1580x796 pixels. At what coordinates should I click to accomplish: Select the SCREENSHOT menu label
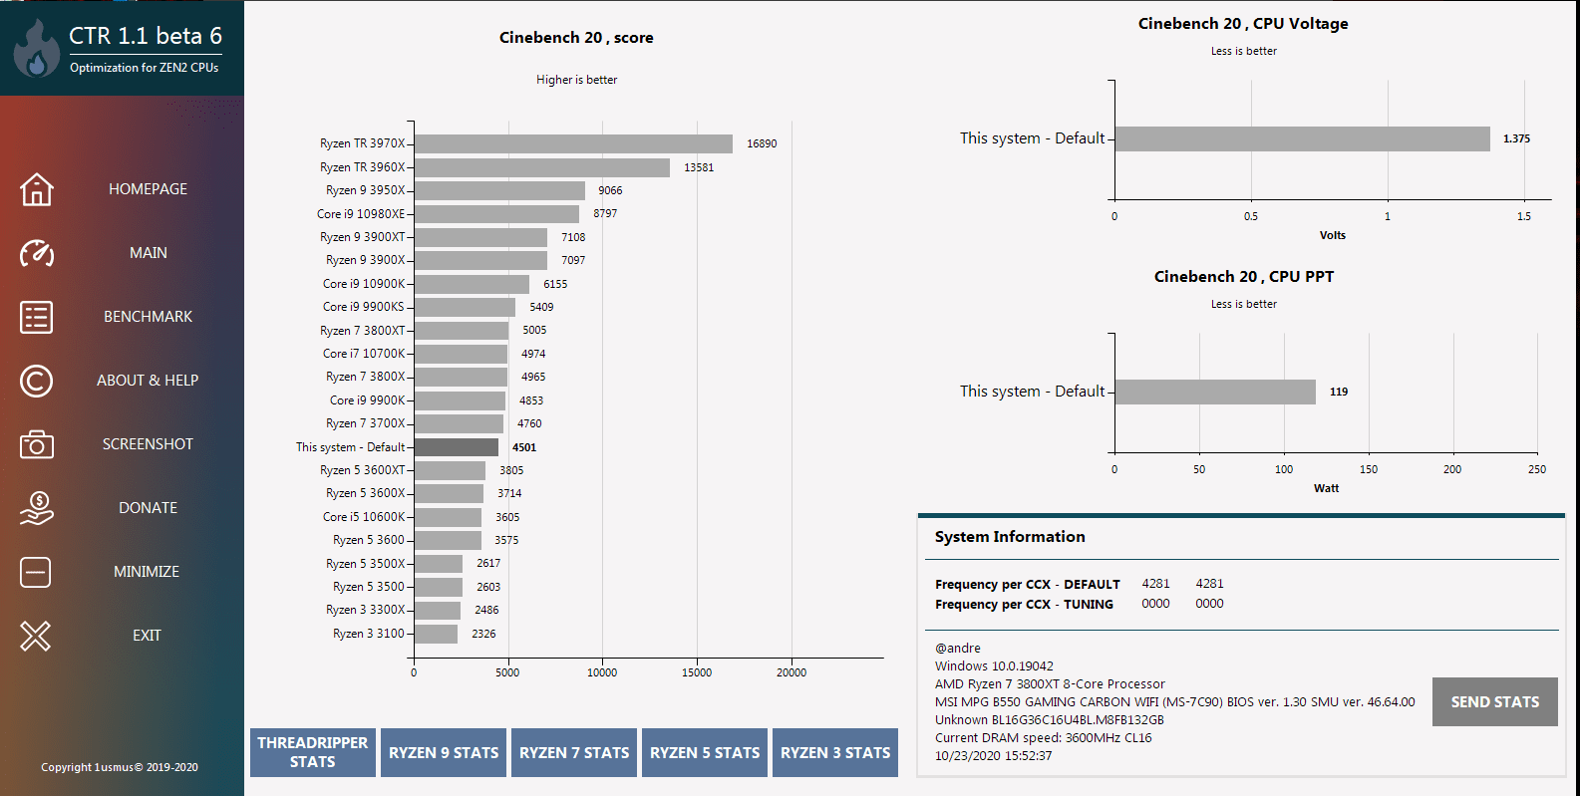pyautogui.click(x=148, y=444)
